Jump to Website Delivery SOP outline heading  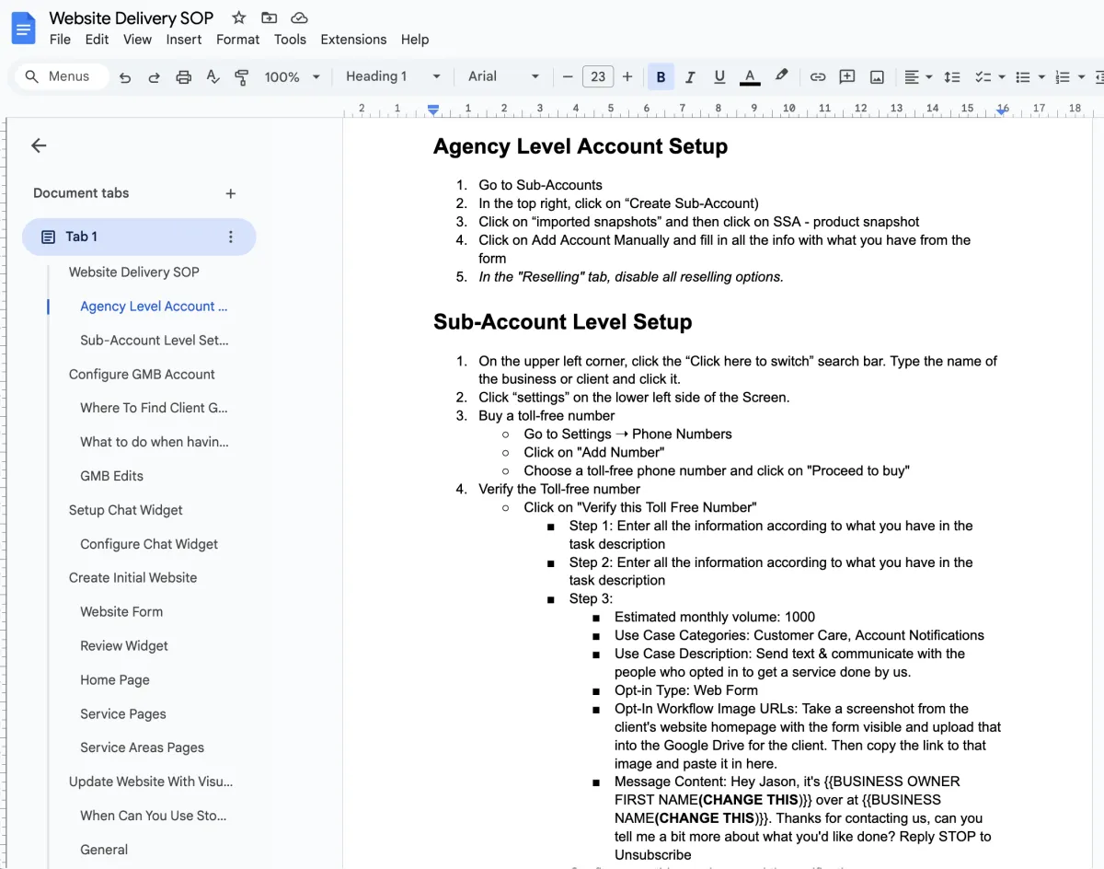click(134, 272)
